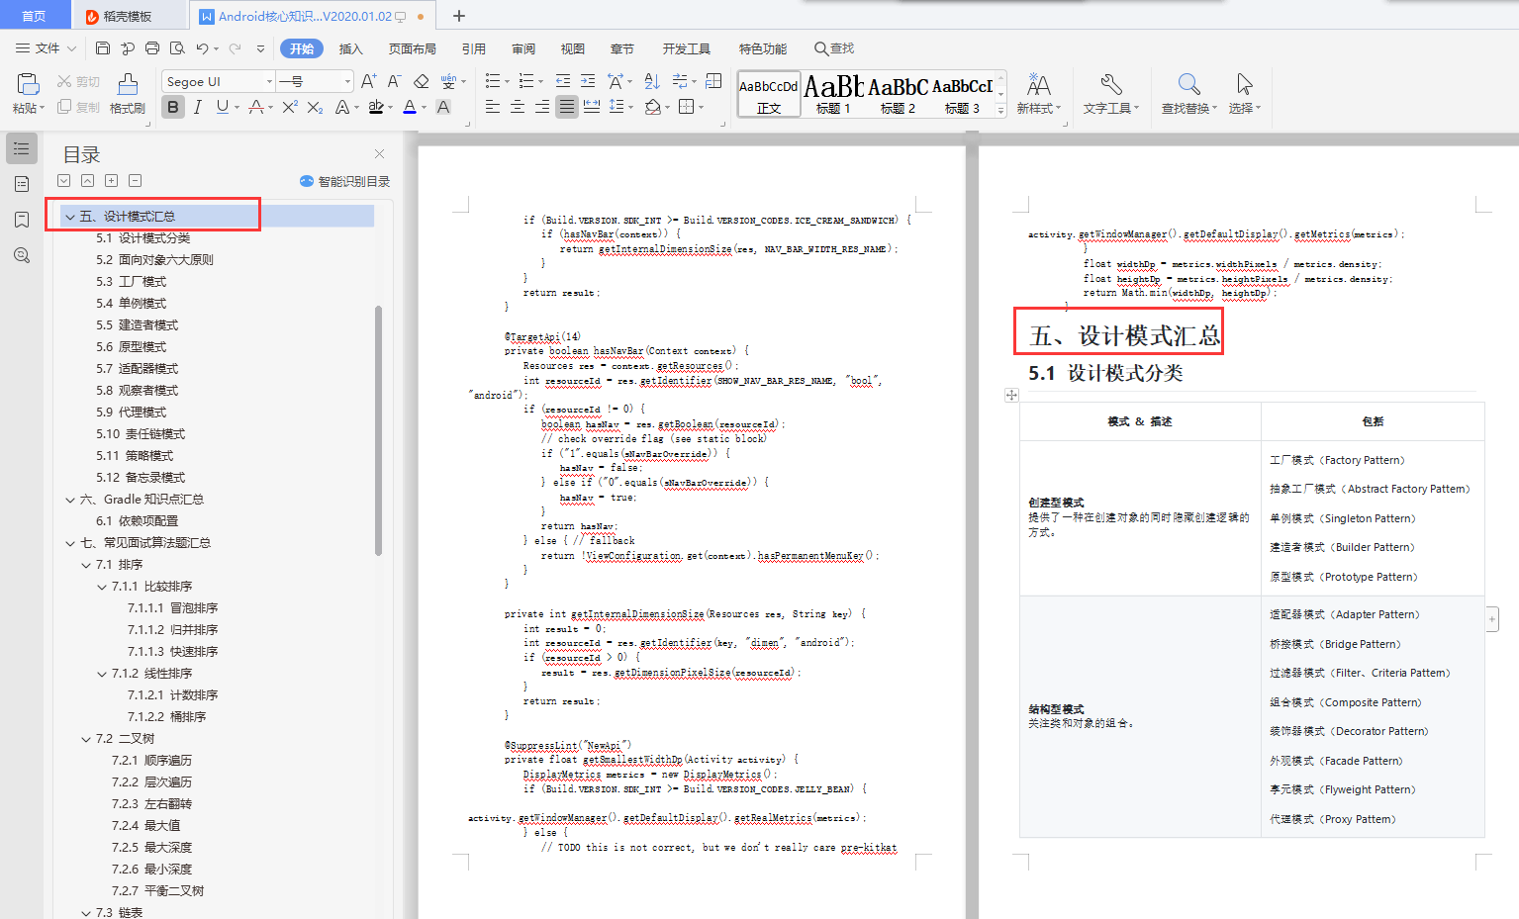Switch to the 审阅 ribbon tab
The image size is (1519, 919).
click(522, 48)
